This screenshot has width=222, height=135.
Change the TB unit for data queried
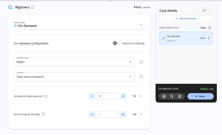(137, 96)
